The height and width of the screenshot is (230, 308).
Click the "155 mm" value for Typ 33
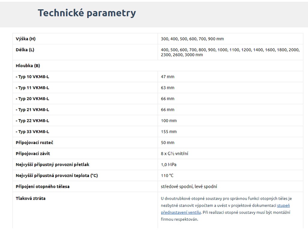169,131
